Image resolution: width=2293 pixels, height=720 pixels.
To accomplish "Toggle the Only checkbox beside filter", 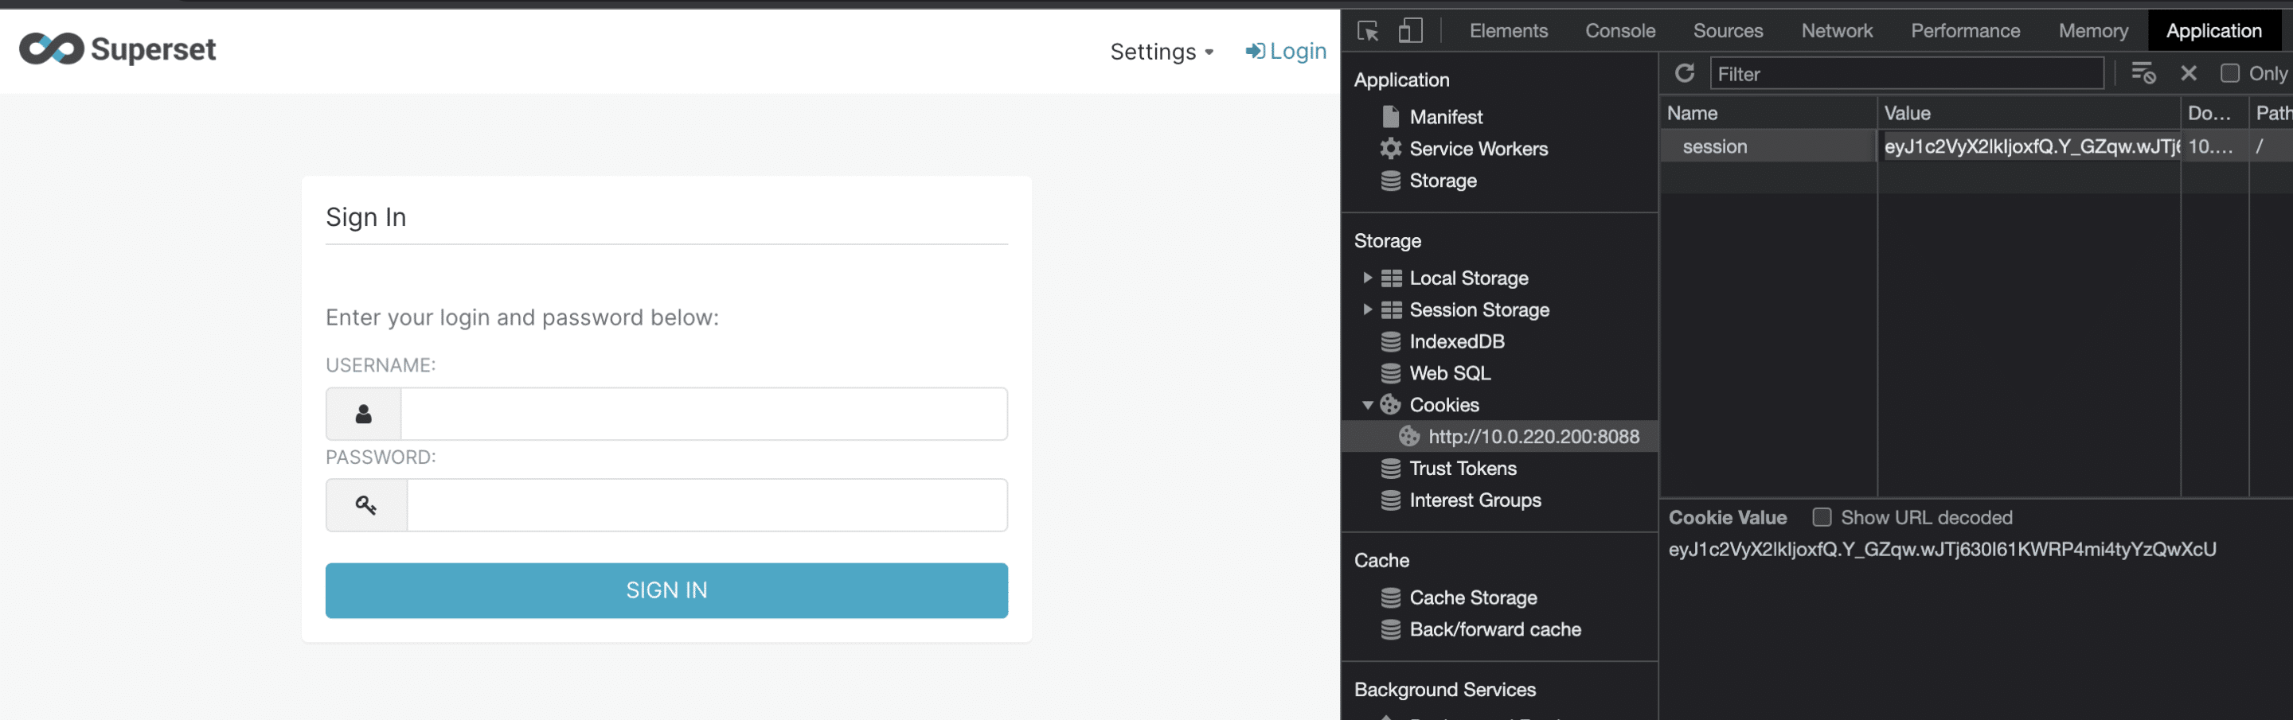I will point(2229,73).
